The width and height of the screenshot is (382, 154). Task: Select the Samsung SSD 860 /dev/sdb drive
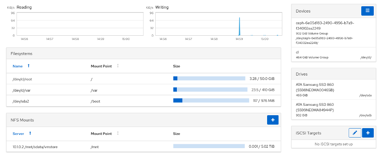tap(333, 109)
